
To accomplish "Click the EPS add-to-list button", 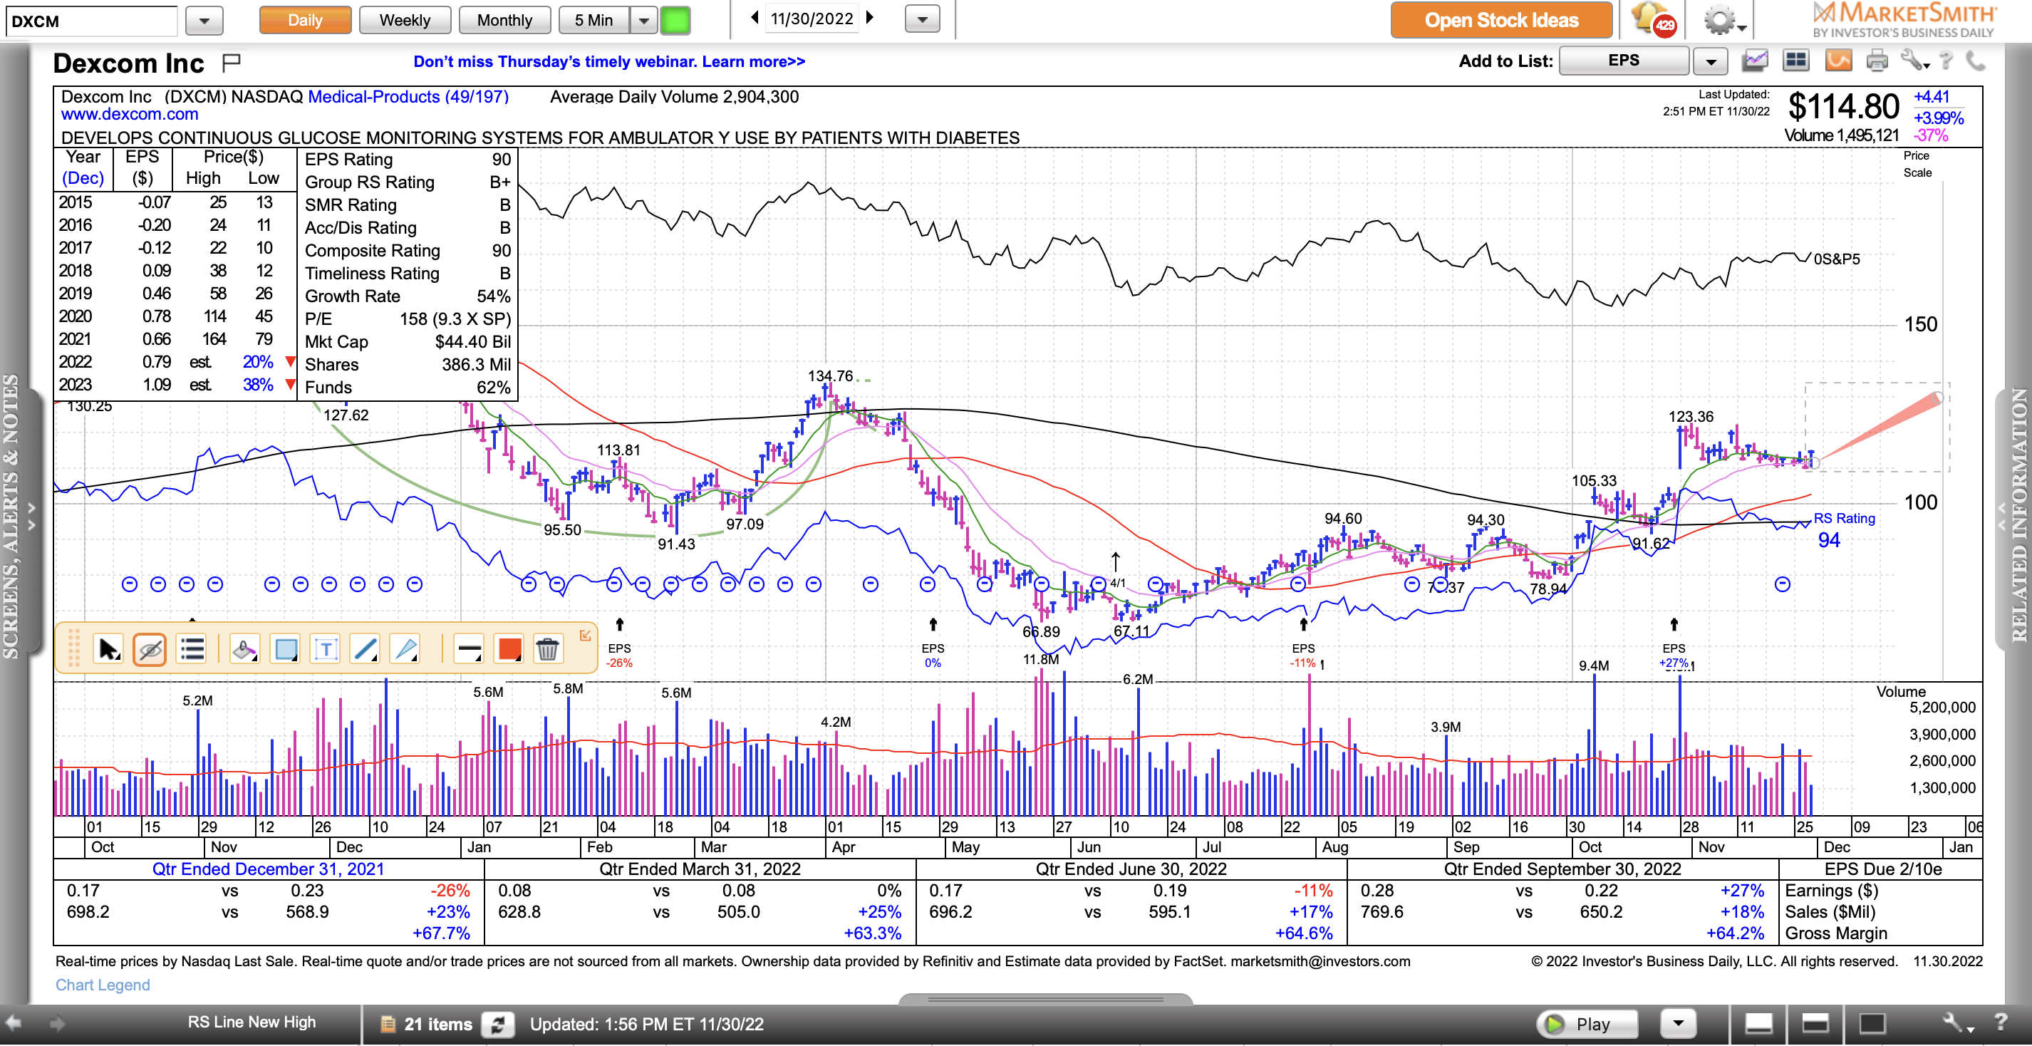I will (1623, 61).
